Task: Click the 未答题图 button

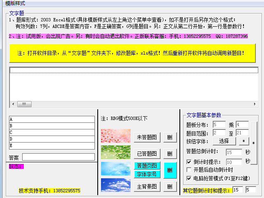Action: pos(147,137)
